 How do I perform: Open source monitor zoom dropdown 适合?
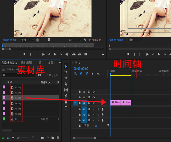pos(27,40)
